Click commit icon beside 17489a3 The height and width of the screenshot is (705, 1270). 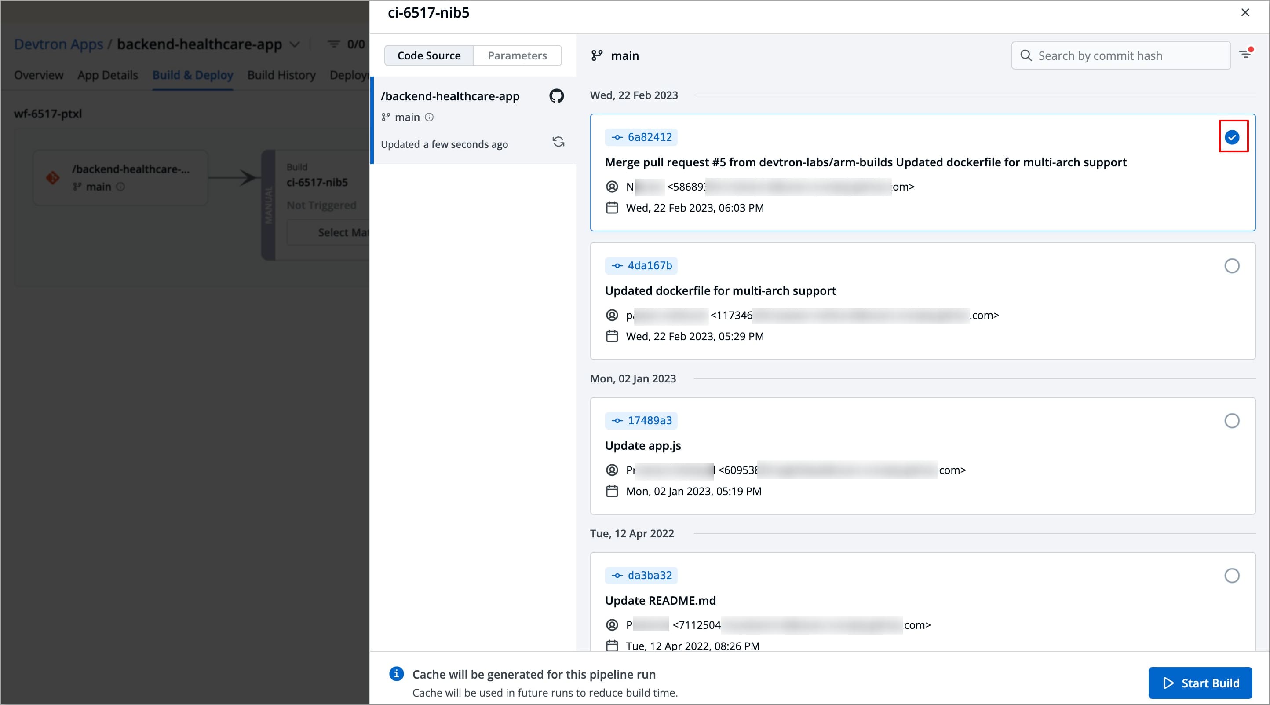(617, 420)
